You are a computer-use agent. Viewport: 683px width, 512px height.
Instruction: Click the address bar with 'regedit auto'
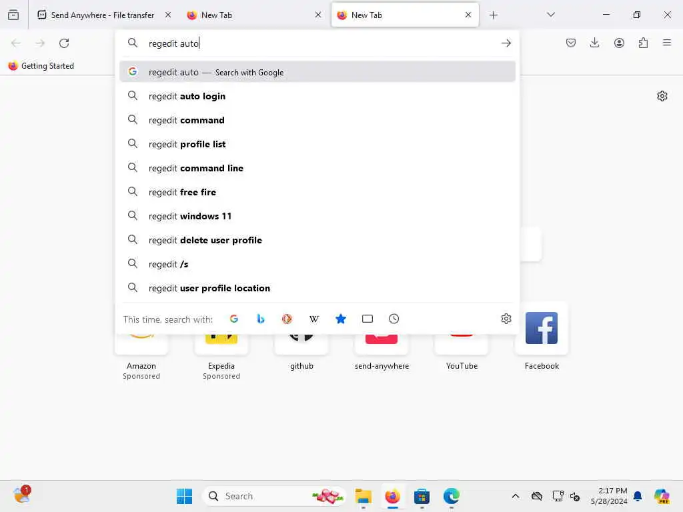pyautogui.click(x=318, y=43)
